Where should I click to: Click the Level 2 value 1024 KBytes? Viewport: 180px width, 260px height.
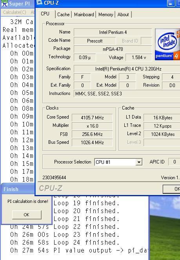click(162, 134)
